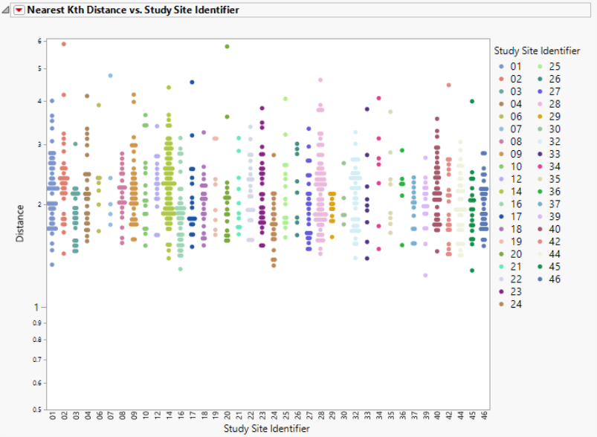
Task: Select legend entry 23
Action: 510,291
